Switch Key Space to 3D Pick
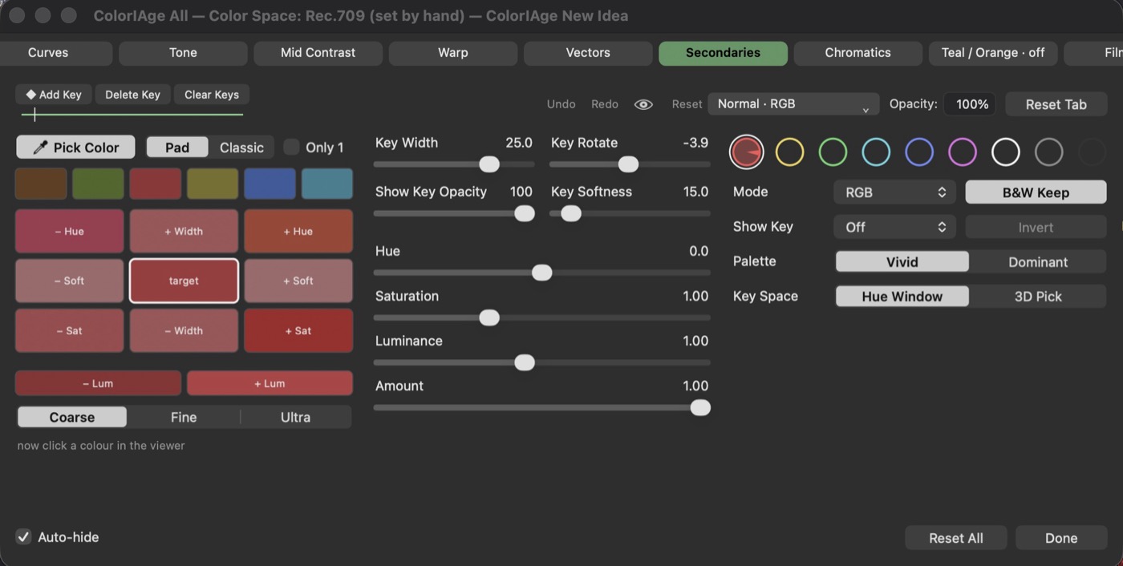1123x566 pixels. coord(1037,297)
